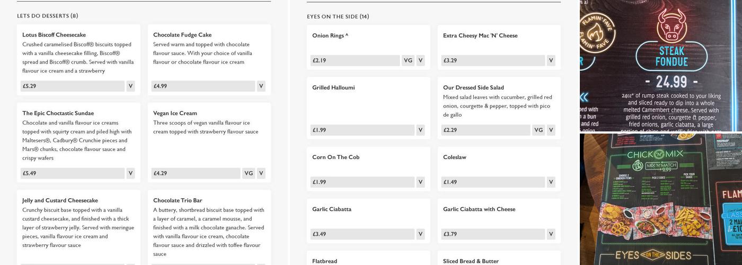Image resolution: width=742 pixels, height=265 pixels.
Task: Select the Corn On The Cob name
Action: coord(335,157)
